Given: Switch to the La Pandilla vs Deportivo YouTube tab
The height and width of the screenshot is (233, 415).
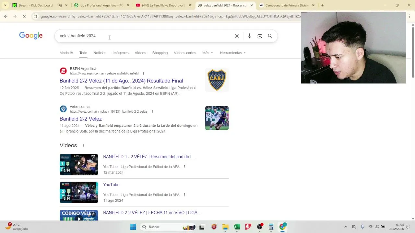Looking at the screenshot, I should point(164,5).
